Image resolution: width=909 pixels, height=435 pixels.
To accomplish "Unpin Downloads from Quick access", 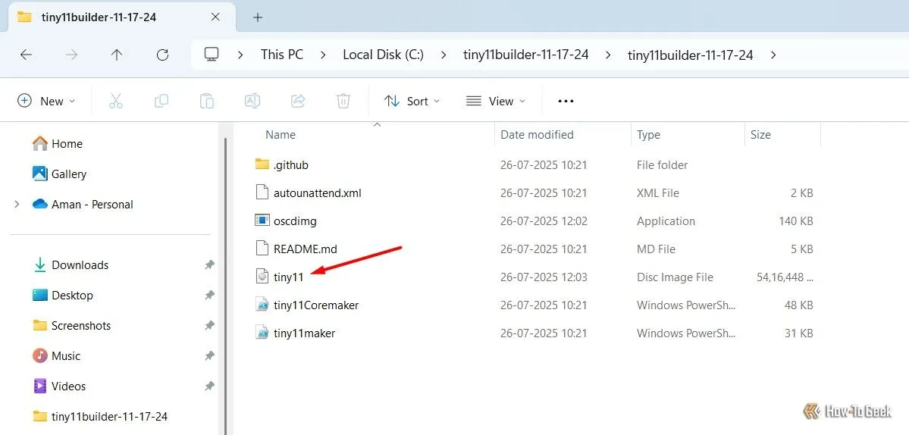I will click(x=209, y=264).
